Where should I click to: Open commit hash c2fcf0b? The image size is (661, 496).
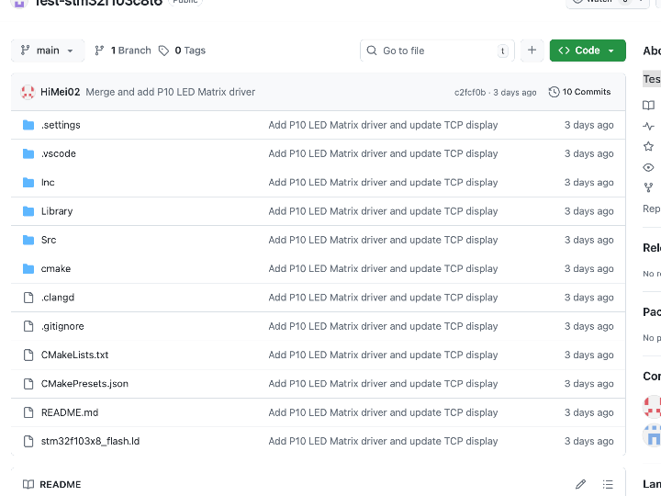[x=469, y=92]
